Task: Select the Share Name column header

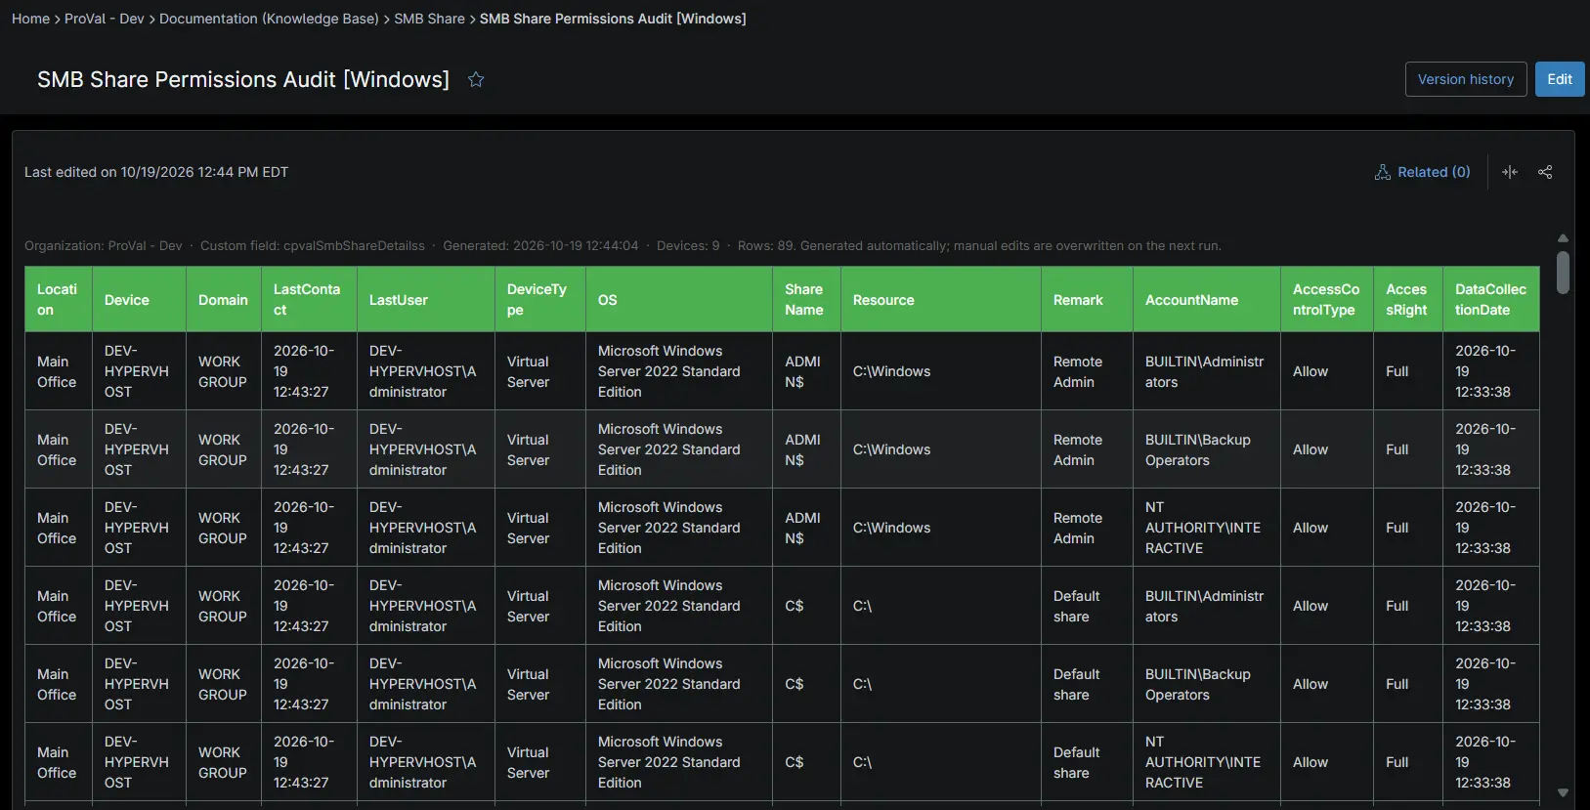Action: 807,300
